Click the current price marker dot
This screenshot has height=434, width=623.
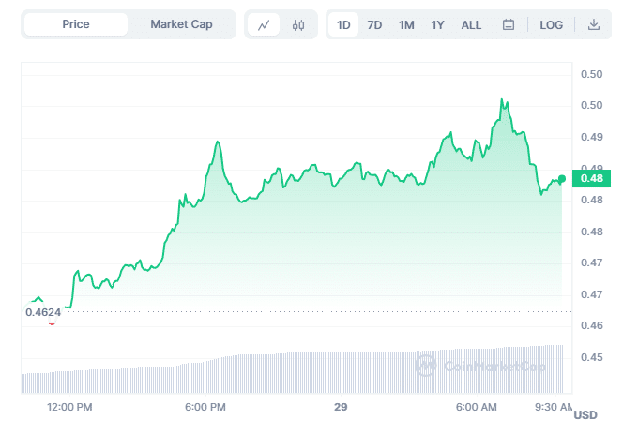click(562, 179)
